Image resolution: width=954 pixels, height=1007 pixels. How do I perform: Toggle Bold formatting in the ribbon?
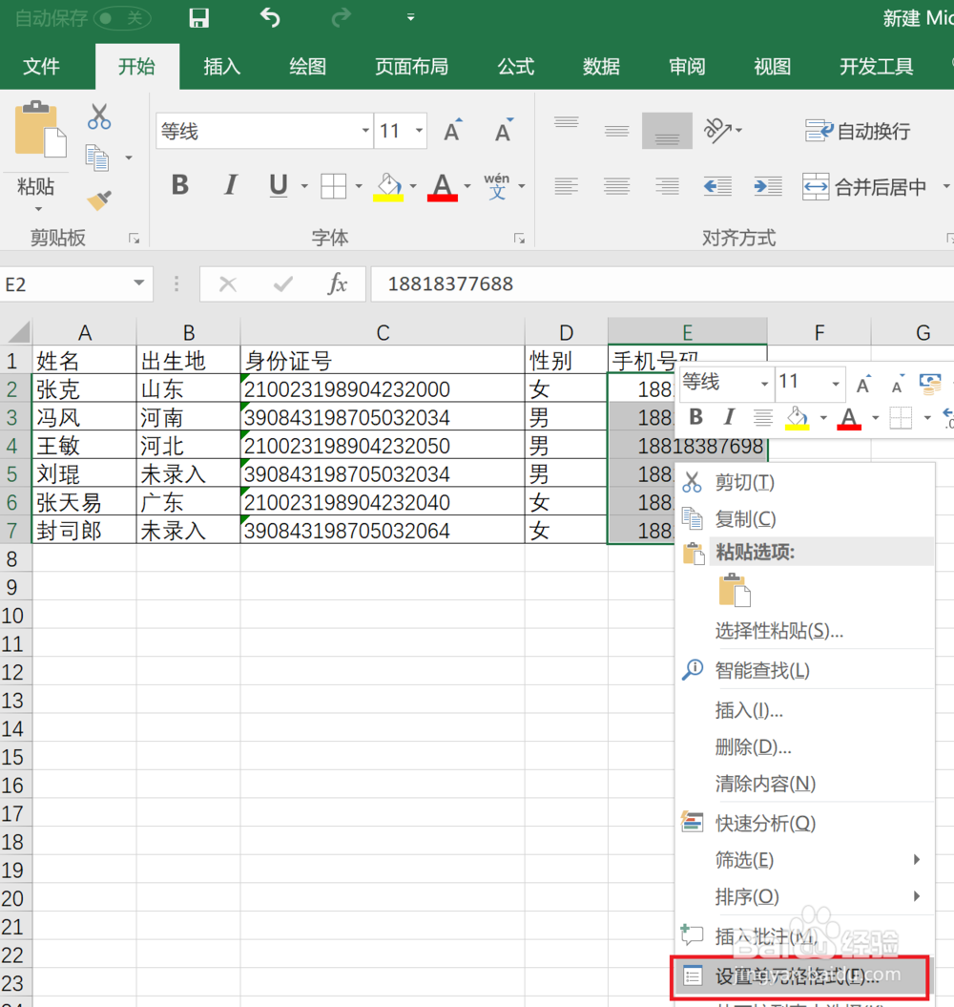coord(179,185)
